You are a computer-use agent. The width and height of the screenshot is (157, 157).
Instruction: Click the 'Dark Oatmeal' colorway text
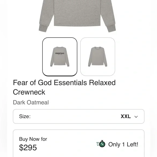(x=31, y=102)
